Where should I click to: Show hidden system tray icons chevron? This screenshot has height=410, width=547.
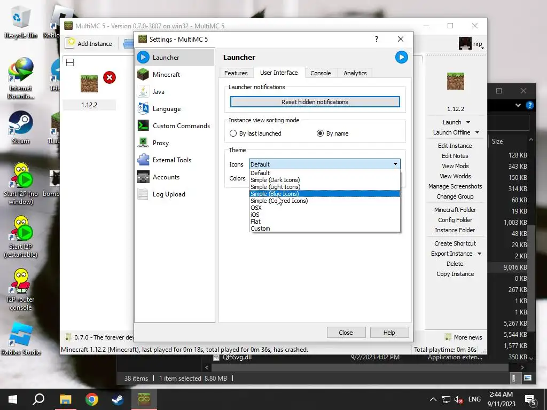click(x=433, y=399)
